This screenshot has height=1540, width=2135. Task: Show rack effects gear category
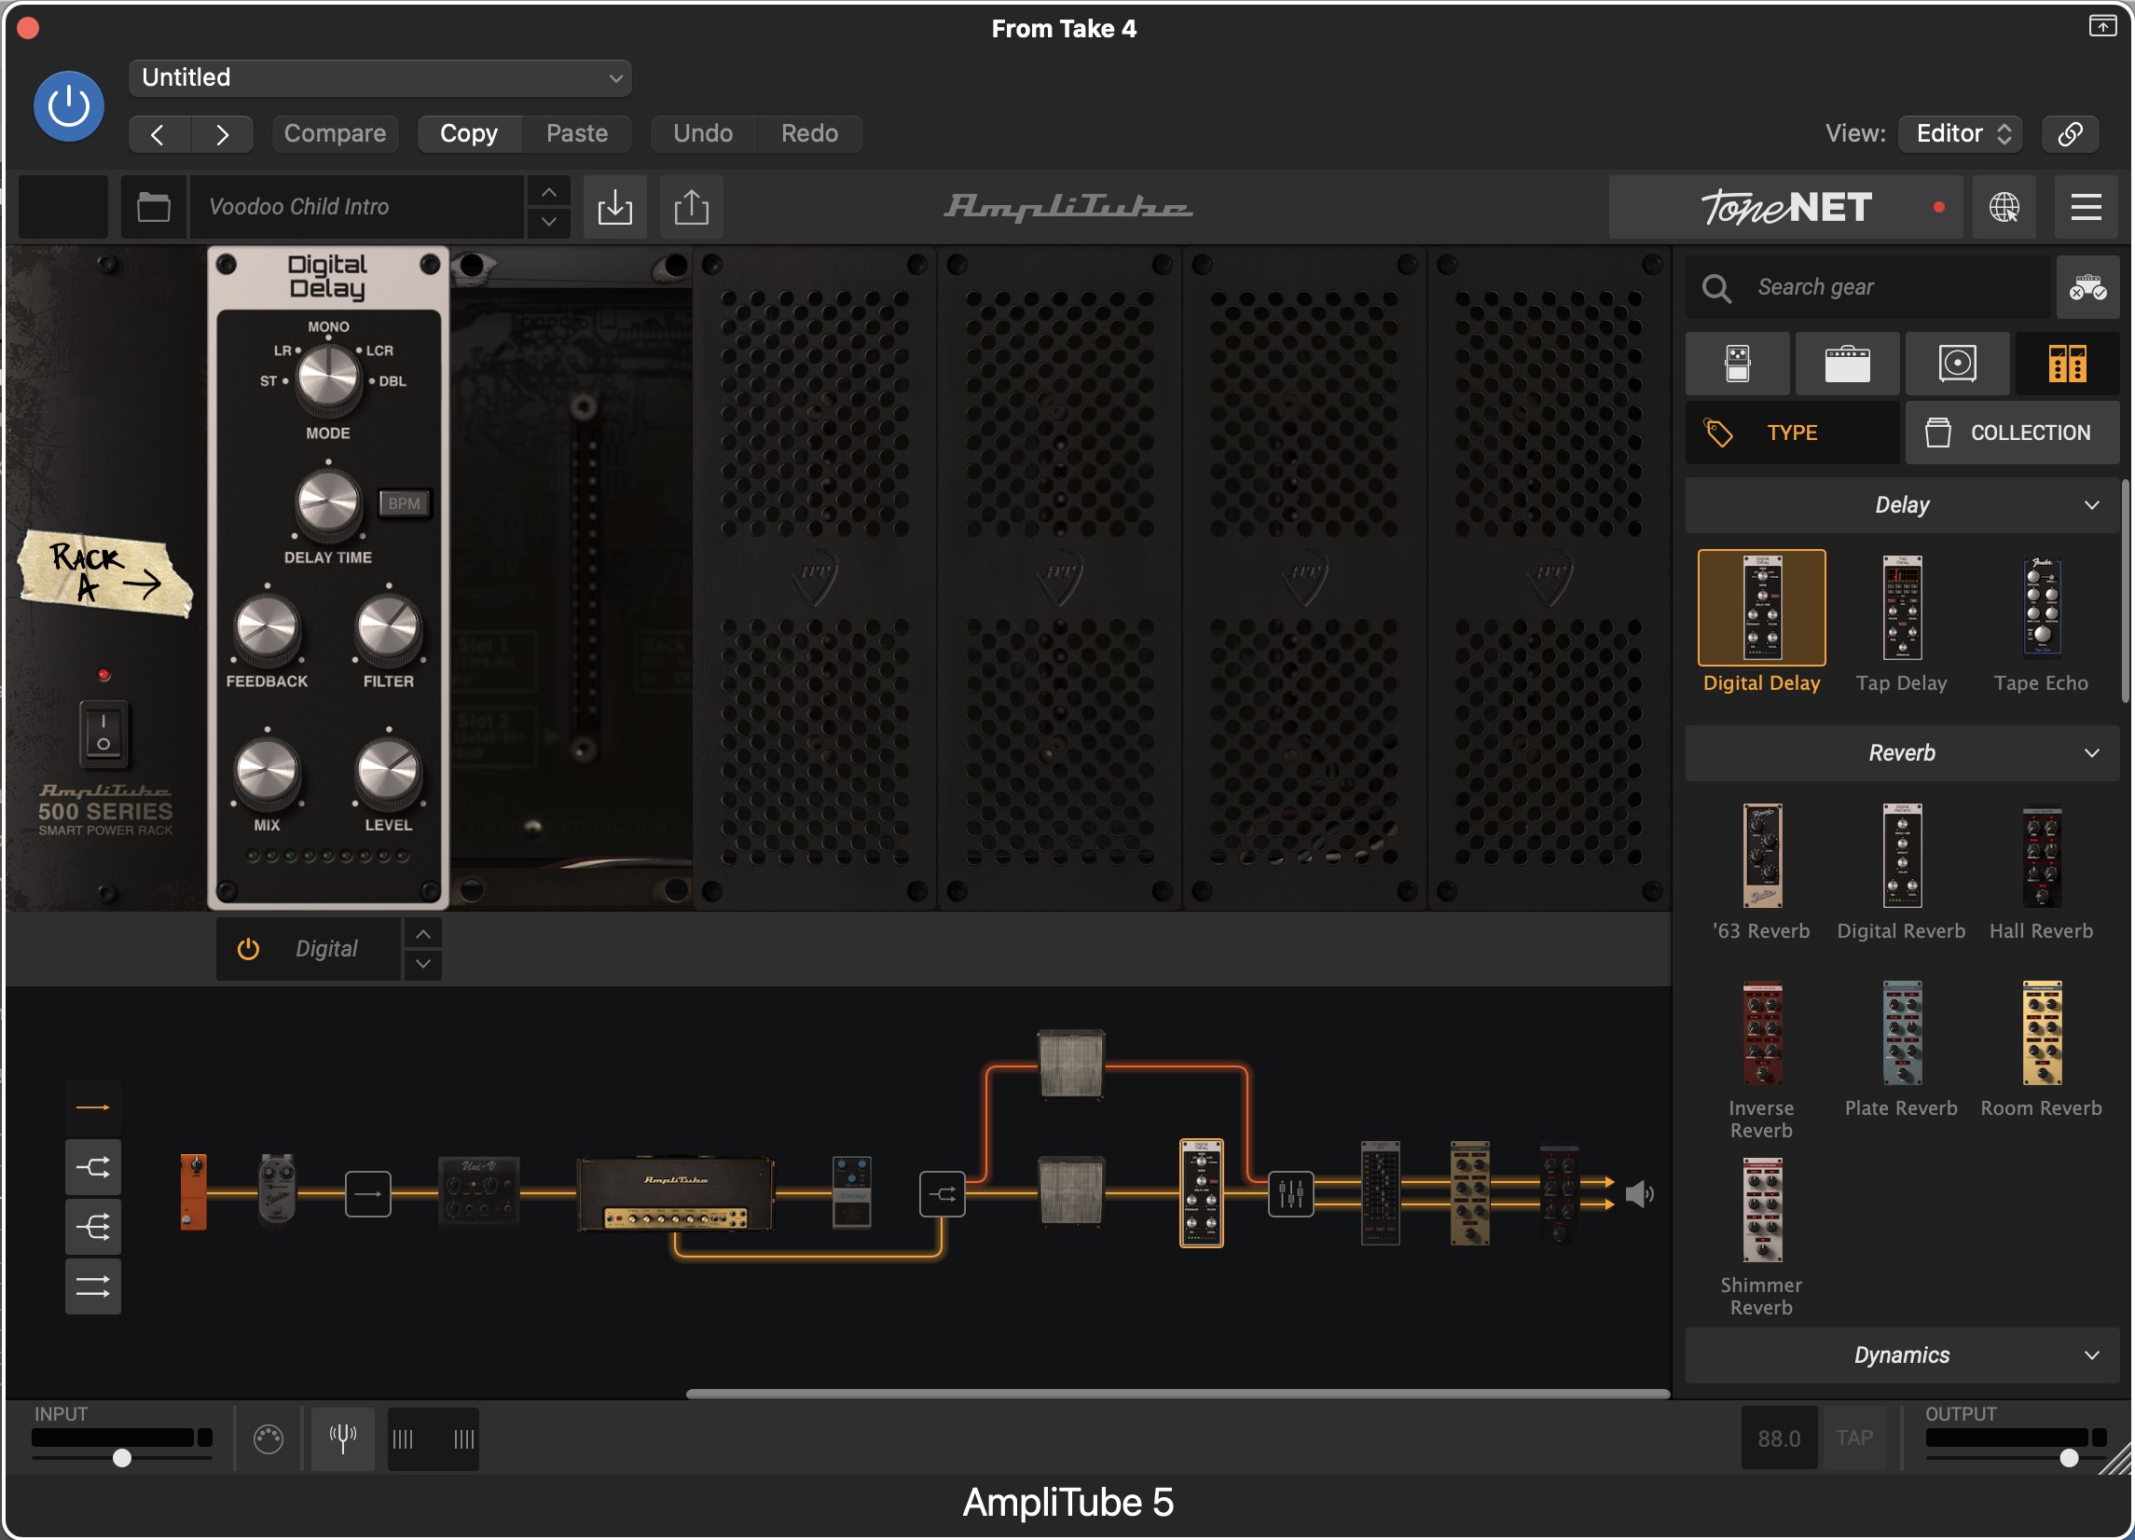point(2068,364)
